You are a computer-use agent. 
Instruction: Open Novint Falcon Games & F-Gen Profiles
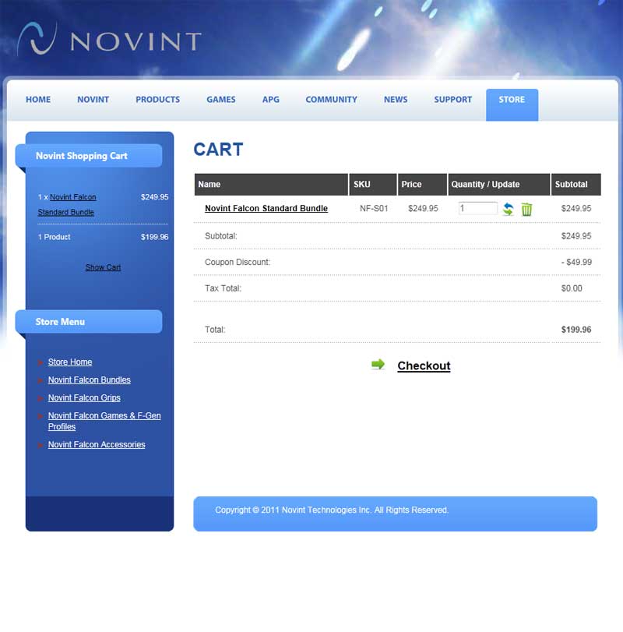point(104,421)
